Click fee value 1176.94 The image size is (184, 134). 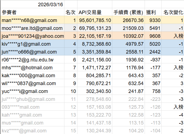click(x=135, y=68)
